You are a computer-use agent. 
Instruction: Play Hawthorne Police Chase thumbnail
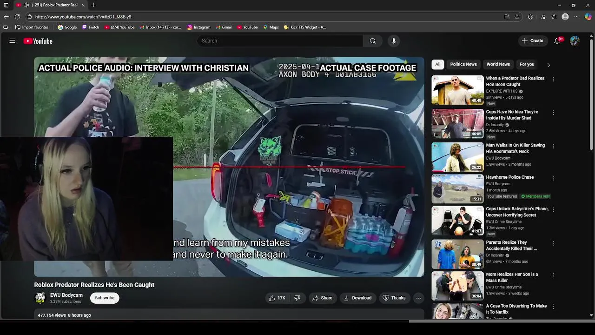(x=458, y=189)
